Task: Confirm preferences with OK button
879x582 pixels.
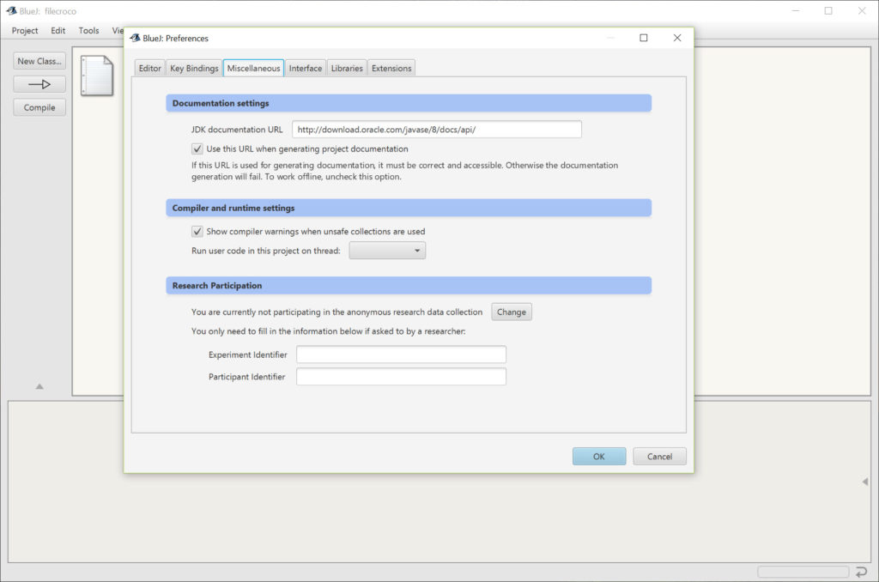Action: click(x=599, y=457)
